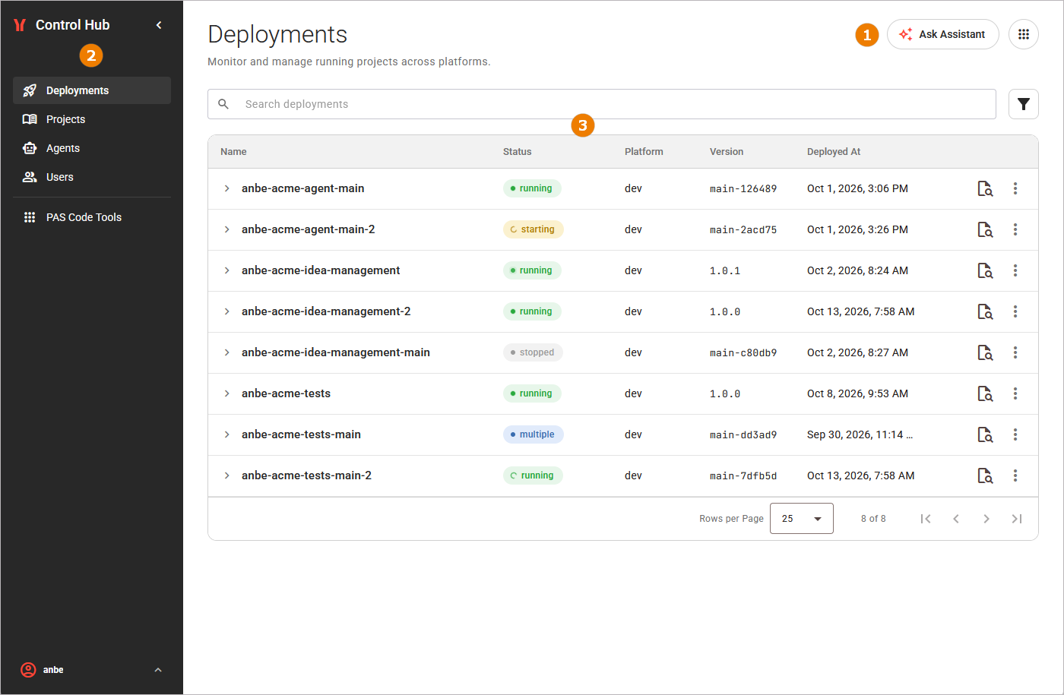The height and width of the screenshot is (695, 1064).
Task: Expand the anbe-acme-idea-management-2 row
Action: click(226, 311)
